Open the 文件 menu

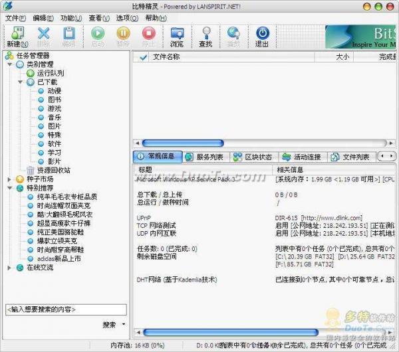15,19
